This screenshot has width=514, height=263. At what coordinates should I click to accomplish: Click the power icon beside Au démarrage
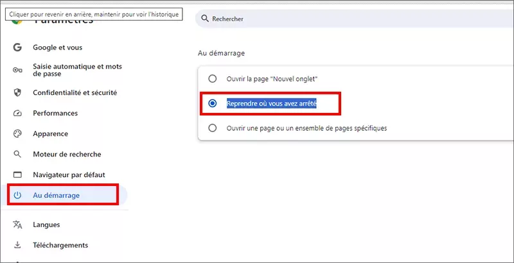click(x=18, y=195)
